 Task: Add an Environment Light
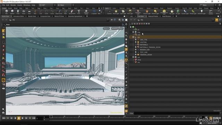coord(164,12)
